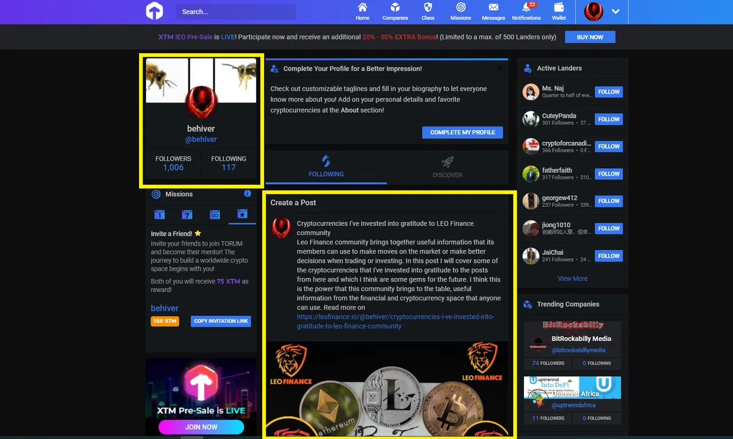The width and height of the screenshot is (733, 439).
Task: Open the Home page icon
Action: (362, 11)
